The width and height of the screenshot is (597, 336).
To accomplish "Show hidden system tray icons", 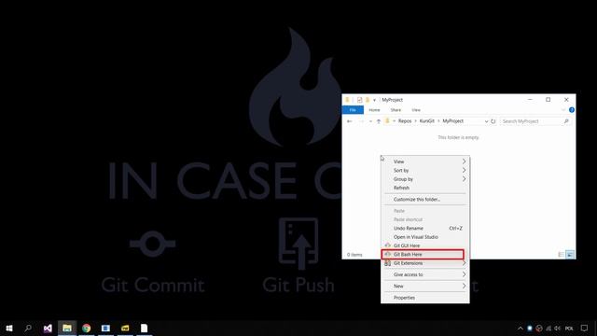I will click(x=521, y=328).
